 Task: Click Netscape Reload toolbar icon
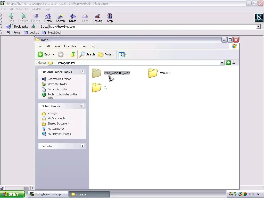pos(36,16)
